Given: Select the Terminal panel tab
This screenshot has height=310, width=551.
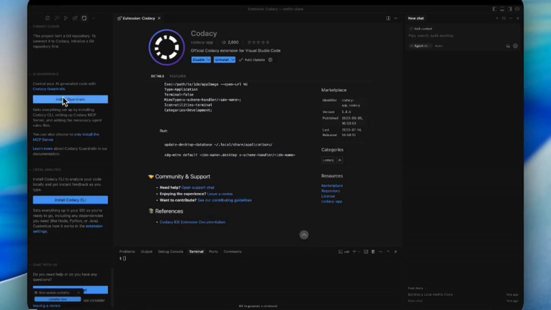Looking at the screenshot, I should tap(196, 252).
